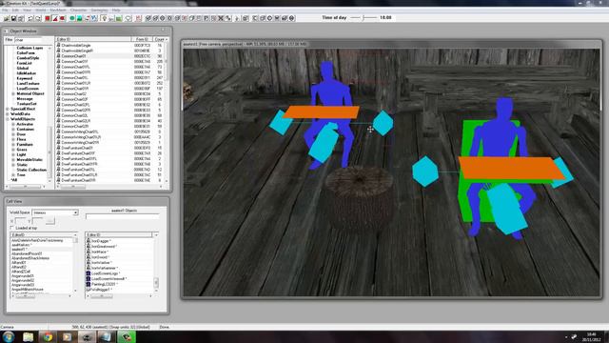Select Alftand01 in the cell list

pyautogui.click(x=19, y=263)
